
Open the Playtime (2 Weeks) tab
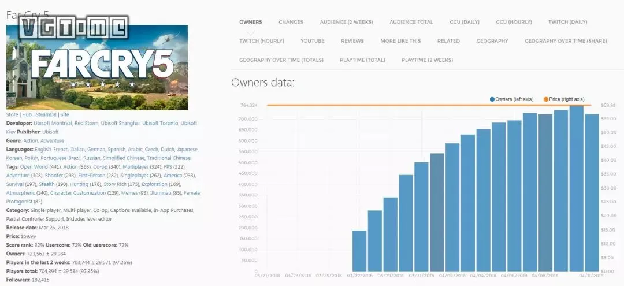click(x=428, y=60)
